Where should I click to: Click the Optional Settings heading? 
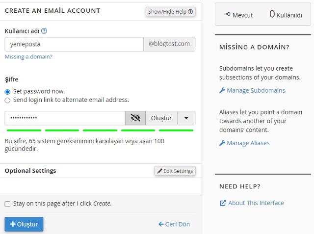tap(30, 171)
